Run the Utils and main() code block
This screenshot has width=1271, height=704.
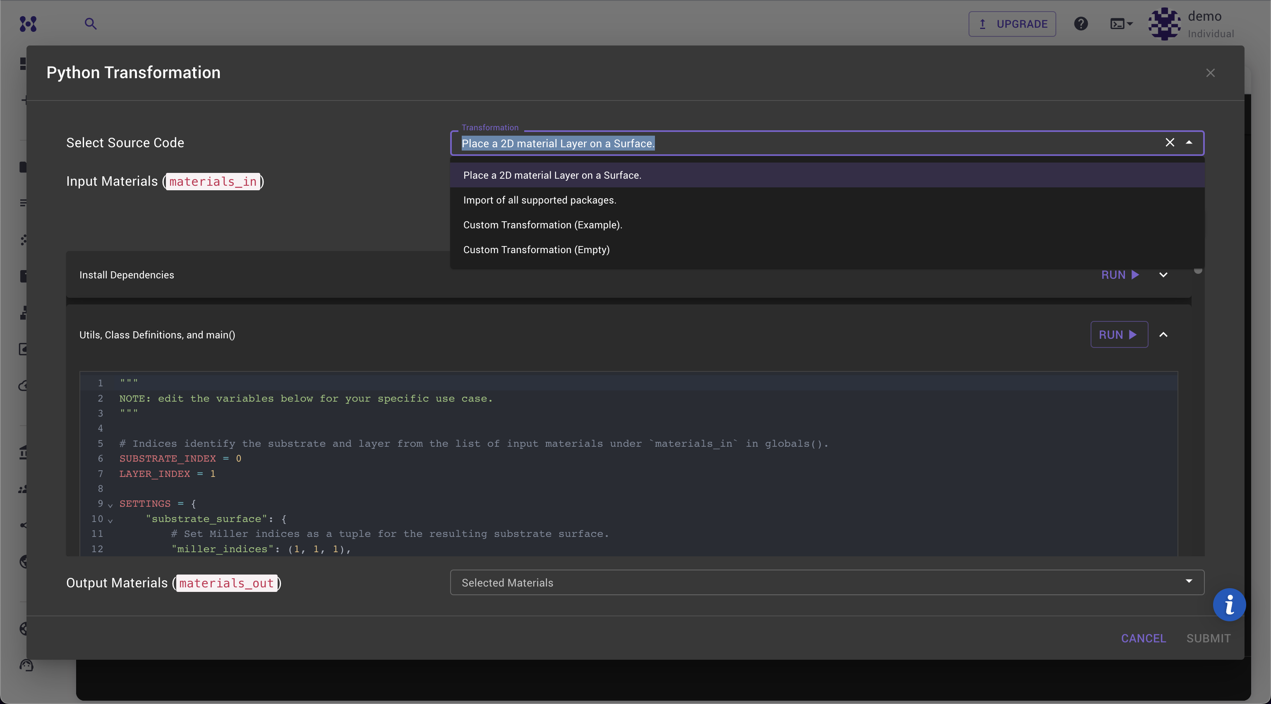click(1119, 335)
